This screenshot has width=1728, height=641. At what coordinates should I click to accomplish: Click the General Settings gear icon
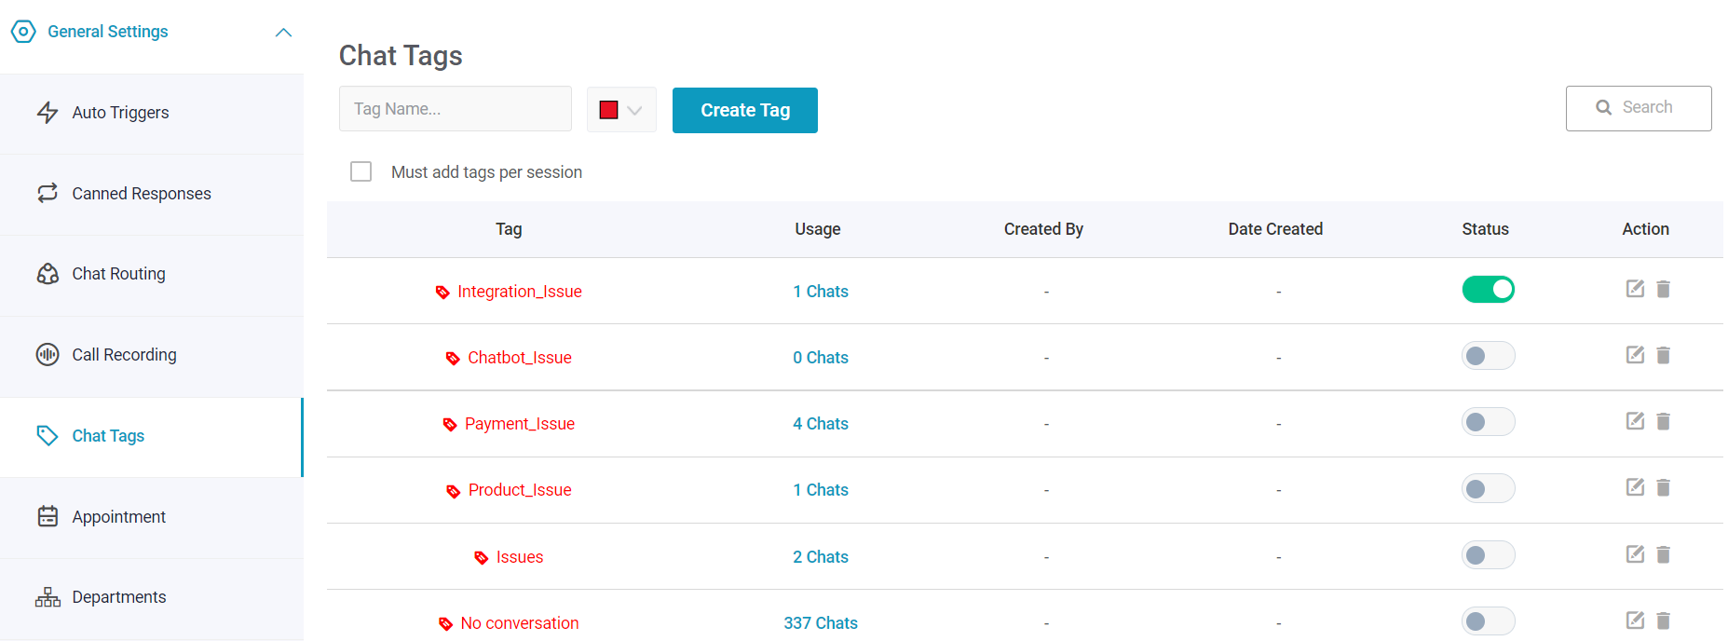pos(23,32)
